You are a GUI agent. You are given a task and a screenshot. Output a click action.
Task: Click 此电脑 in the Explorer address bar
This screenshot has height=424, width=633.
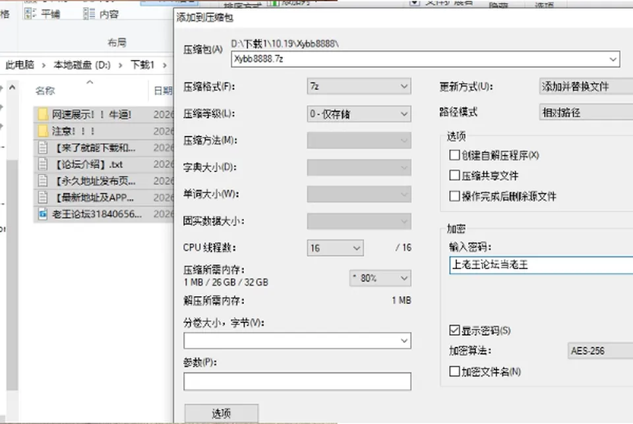point(20,65)
